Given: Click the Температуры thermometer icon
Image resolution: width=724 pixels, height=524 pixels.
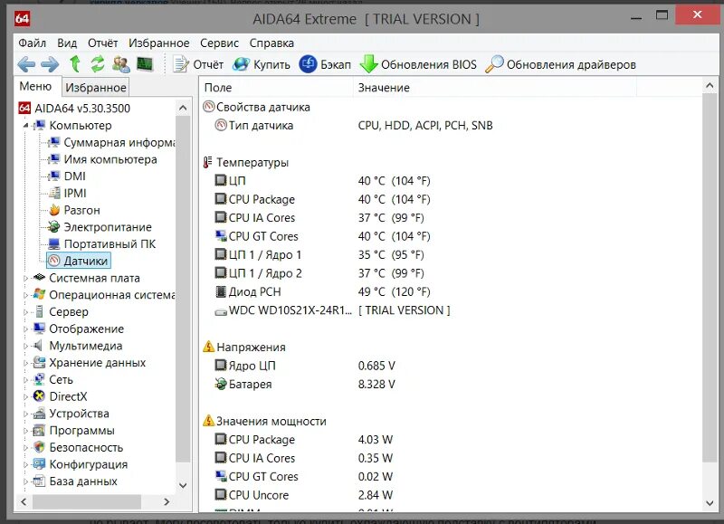Looking at the screenshot, I should coord(208,163).
